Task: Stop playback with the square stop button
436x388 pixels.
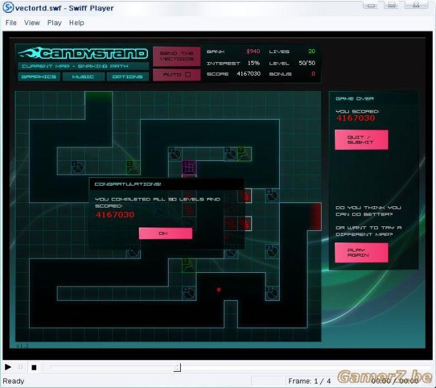Action: [x=34, y=367]
